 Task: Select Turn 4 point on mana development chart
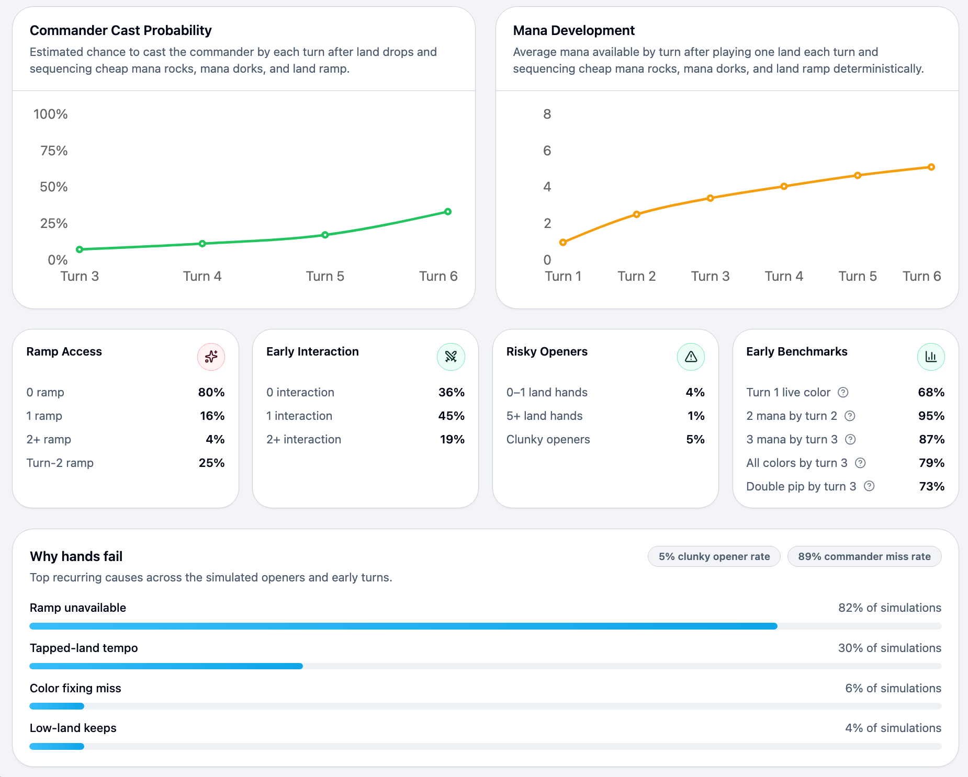784,186
